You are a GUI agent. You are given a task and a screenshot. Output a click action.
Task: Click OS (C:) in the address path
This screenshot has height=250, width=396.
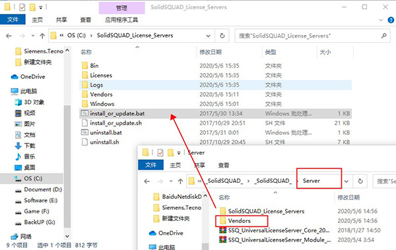pos(77,36)
